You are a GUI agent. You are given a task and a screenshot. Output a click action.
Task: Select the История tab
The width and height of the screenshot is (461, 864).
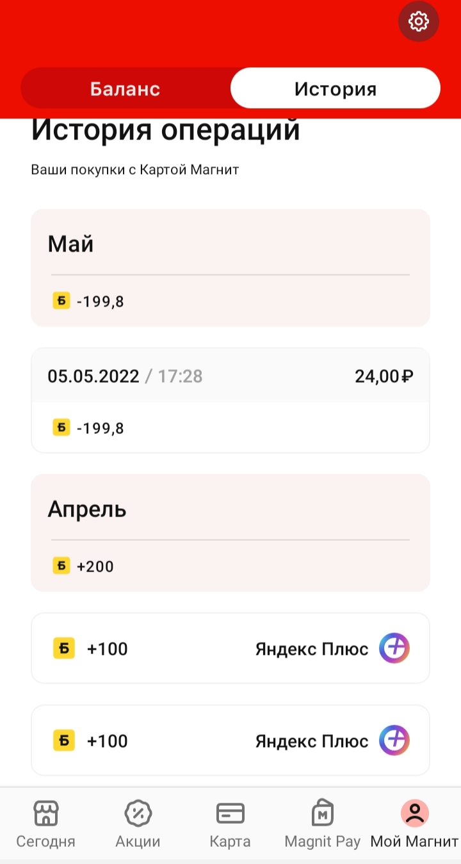click(336, 88)
